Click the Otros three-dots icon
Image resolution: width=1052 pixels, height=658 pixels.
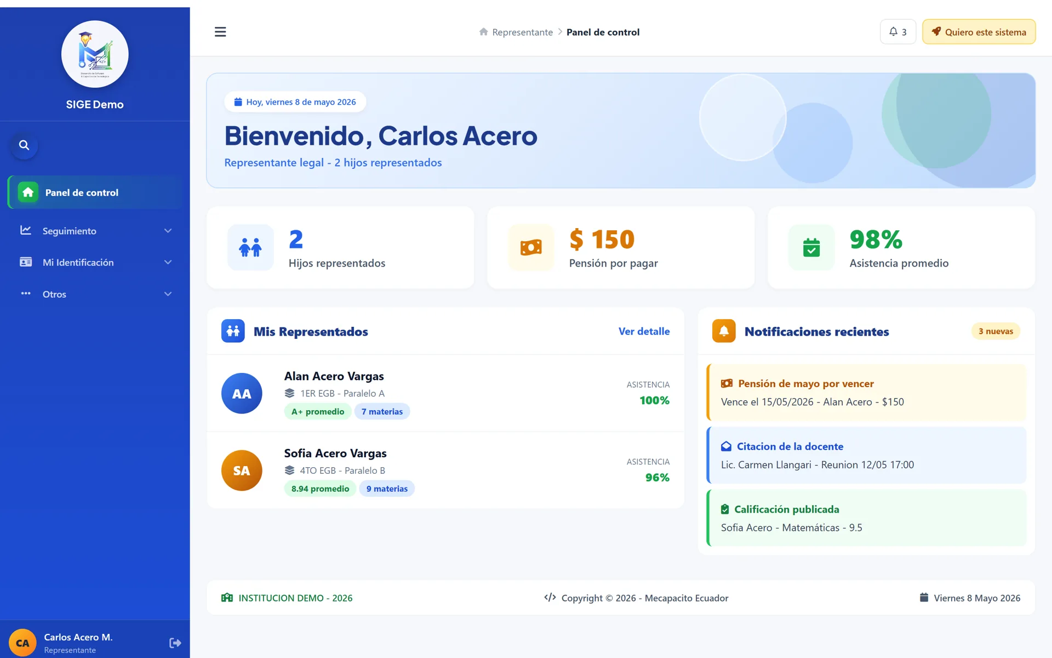pos(26,293)
